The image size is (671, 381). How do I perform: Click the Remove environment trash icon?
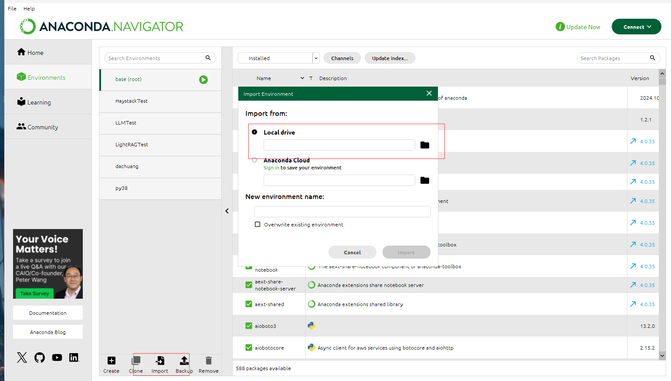[208, 361]
